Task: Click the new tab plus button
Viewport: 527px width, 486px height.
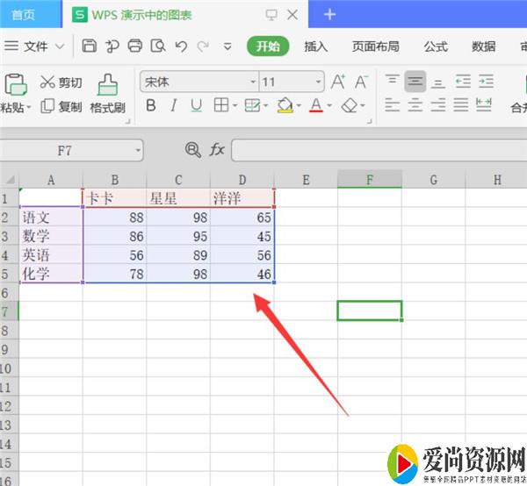Action: click(x=330, y=14)
